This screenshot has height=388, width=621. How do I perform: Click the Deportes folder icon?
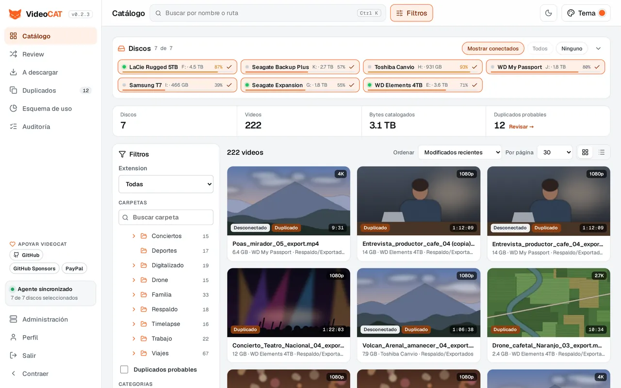pyautogui.click(x=144, y=251)
